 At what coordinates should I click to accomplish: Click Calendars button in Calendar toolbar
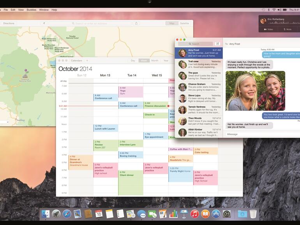(x=76, y=61)
